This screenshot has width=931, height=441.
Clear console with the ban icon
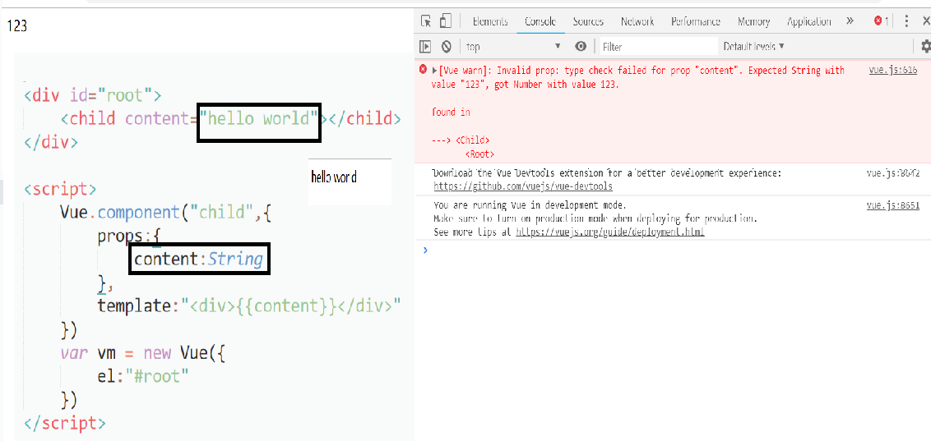[x=447, y=46]
